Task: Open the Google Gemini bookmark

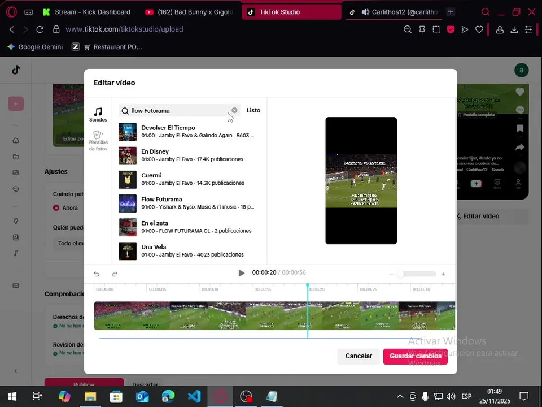Action: 35,47
